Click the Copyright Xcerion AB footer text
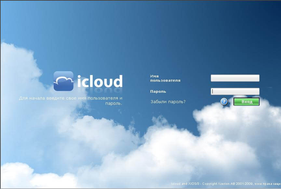 (x=226, y=183)
